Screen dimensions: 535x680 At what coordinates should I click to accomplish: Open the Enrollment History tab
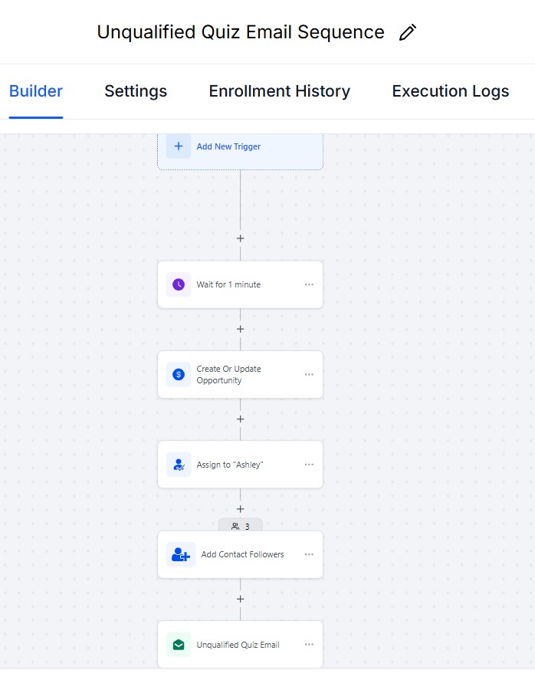tap(279, 91)
